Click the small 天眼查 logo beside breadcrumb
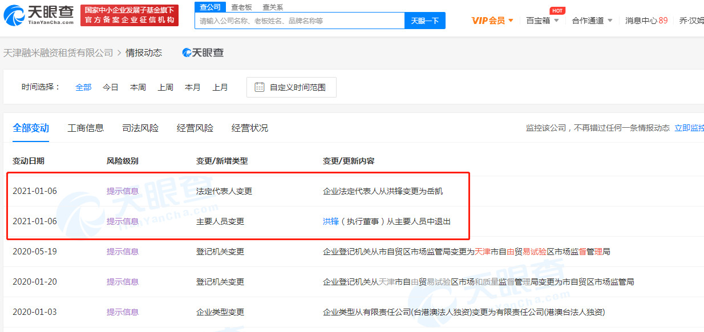The height and width of the screenshot is (332, 704). click(x=203, y=52)
